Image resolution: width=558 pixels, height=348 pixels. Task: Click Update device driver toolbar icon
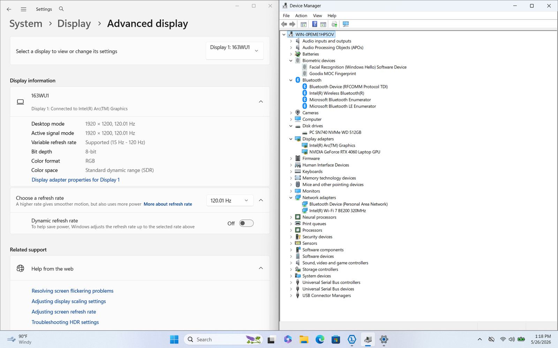tap(334, 24)
